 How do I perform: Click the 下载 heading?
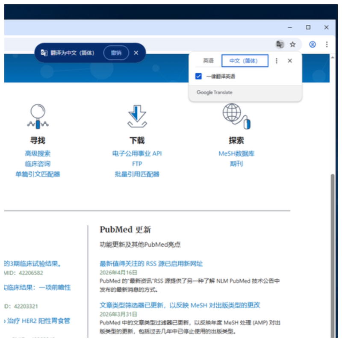click(137, 140)
